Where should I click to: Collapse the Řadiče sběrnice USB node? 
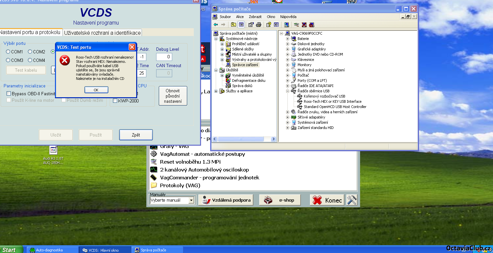tap(288, 91)
